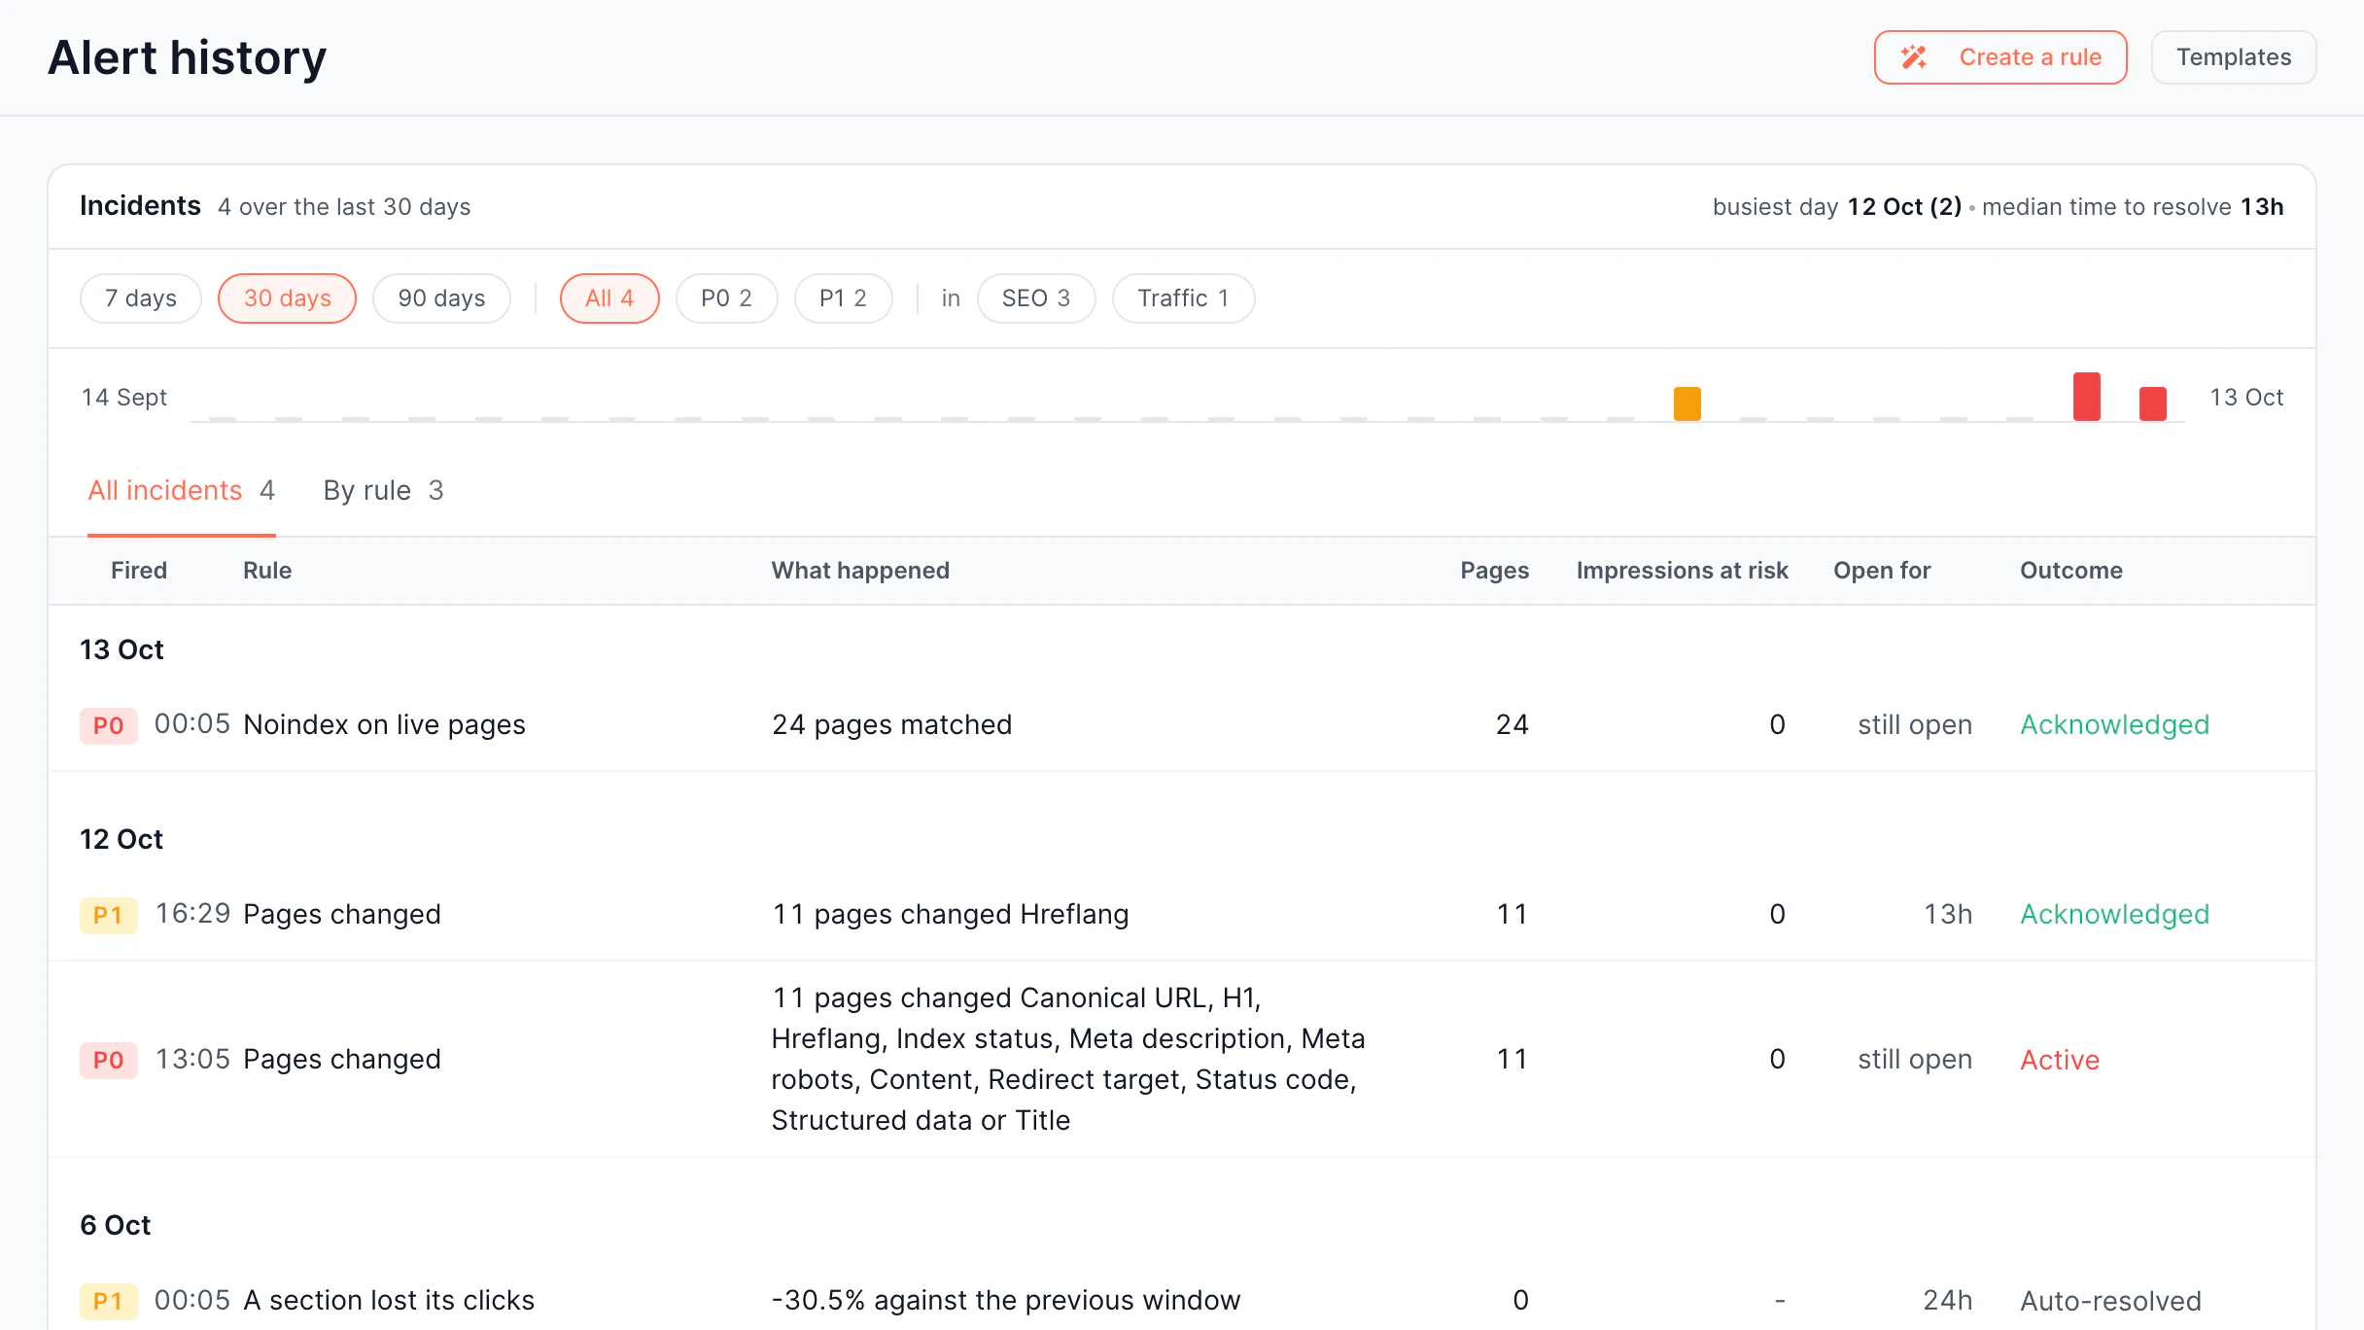
Task: Select the 90 days range filter
Action: click(441, 298)
